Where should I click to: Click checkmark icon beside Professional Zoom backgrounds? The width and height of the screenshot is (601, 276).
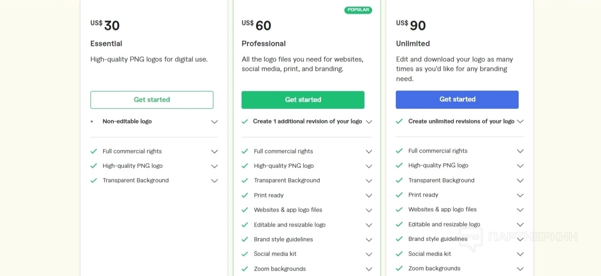245,269
